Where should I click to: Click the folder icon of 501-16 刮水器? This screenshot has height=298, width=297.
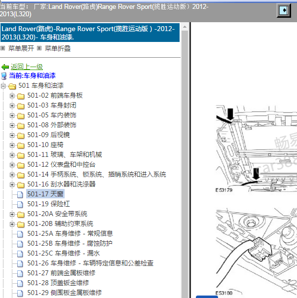(21, 185)
